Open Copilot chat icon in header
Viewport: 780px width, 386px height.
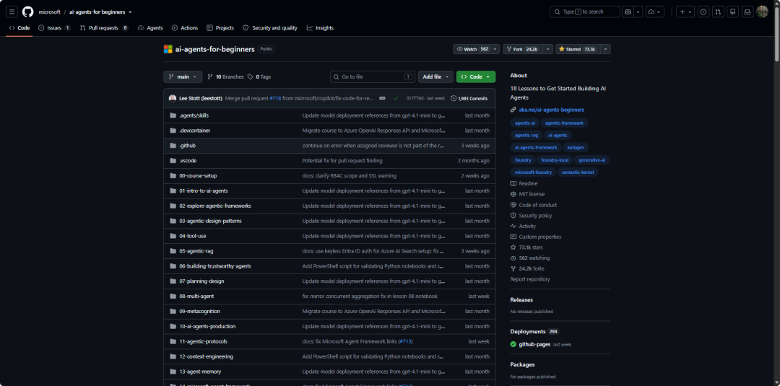tap(628, 12)
